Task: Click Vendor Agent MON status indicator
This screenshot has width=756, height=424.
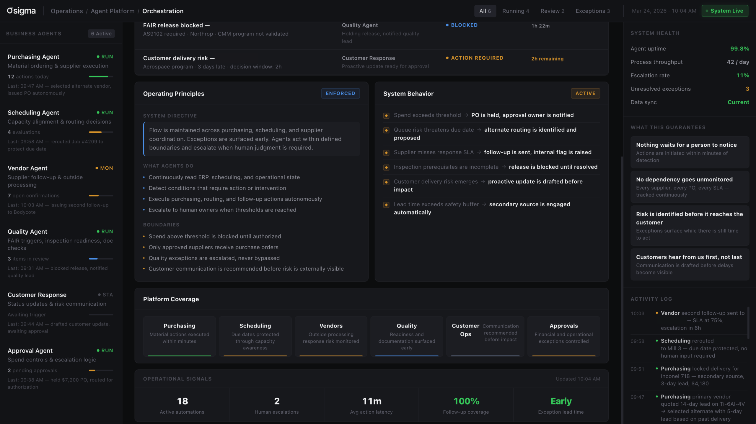Action: pyautogui.click(x=104, y=168)
